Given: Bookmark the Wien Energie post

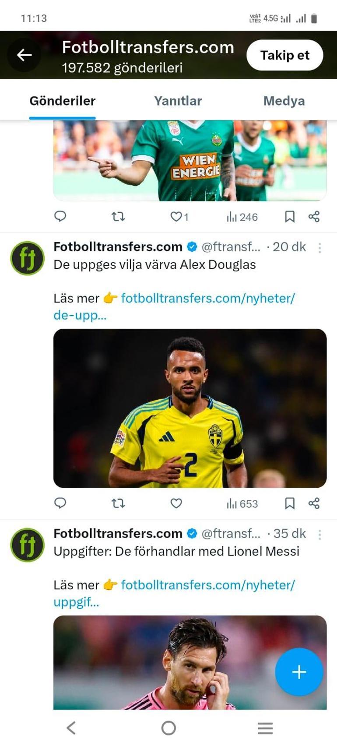Looking at the screenshot, I should click(290, 217).
